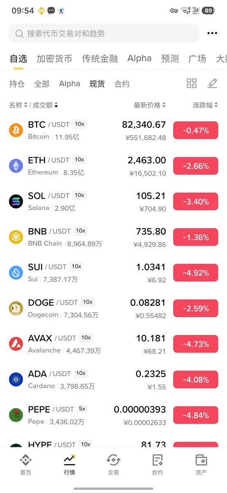Toggle SOL change badge showing -3.40%
Viewport: 227px width, 493px height.
coord(195,202)
